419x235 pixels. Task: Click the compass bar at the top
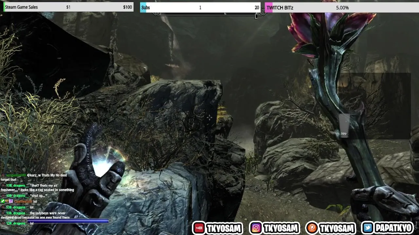209,14
